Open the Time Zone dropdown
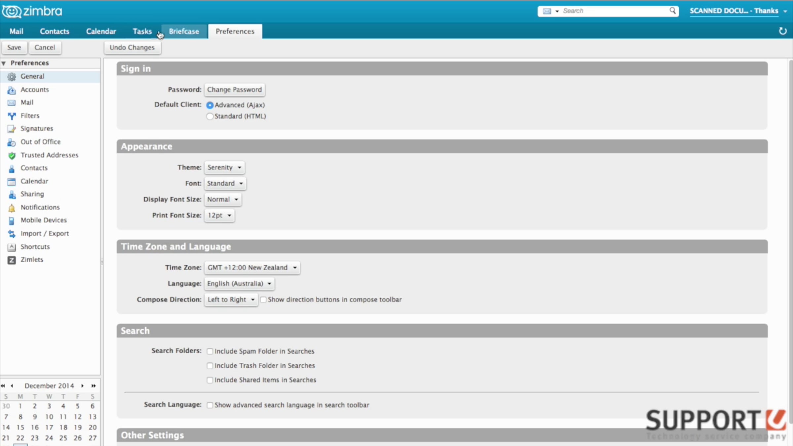 click(x=252, y=268)
